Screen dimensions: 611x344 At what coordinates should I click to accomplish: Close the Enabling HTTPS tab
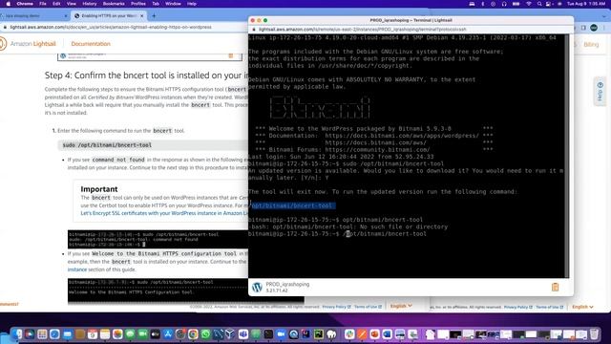click(142, 16)
